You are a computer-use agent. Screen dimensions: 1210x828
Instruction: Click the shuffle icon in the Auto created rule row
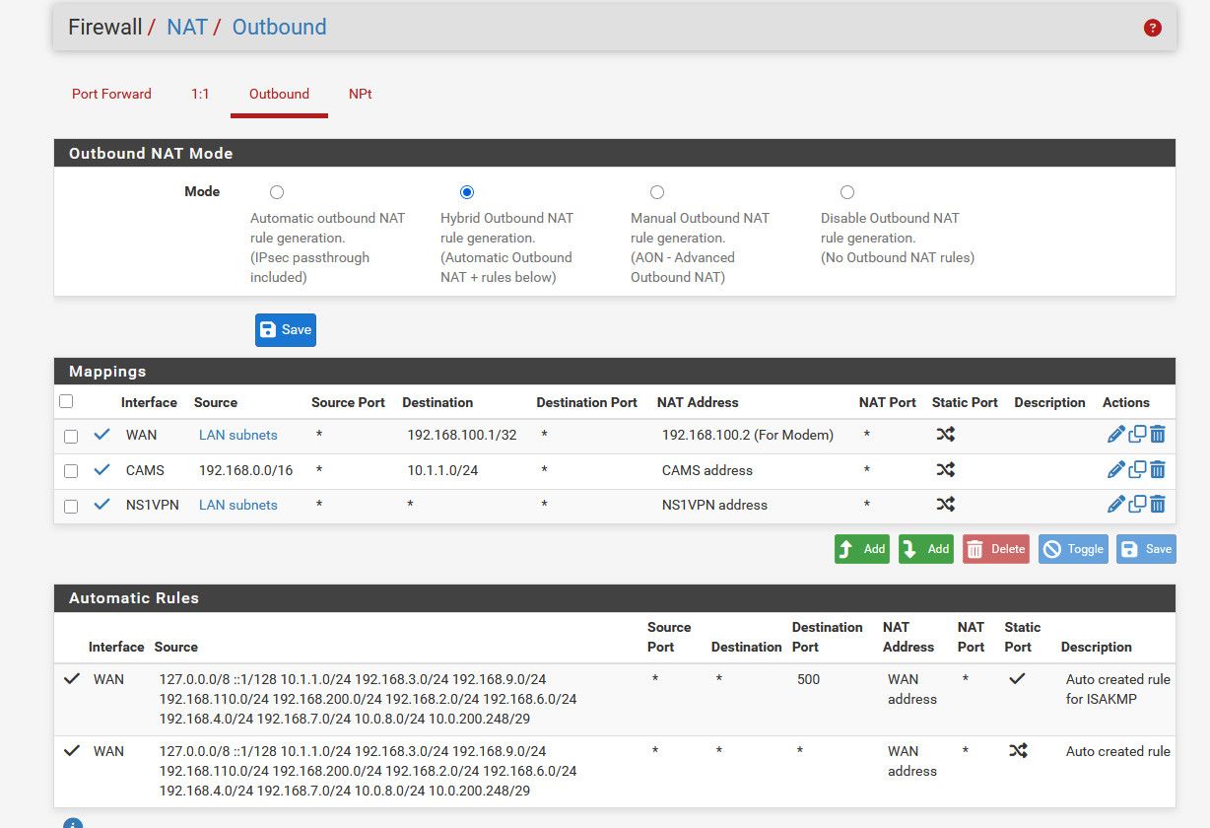tap(1018, 751)
